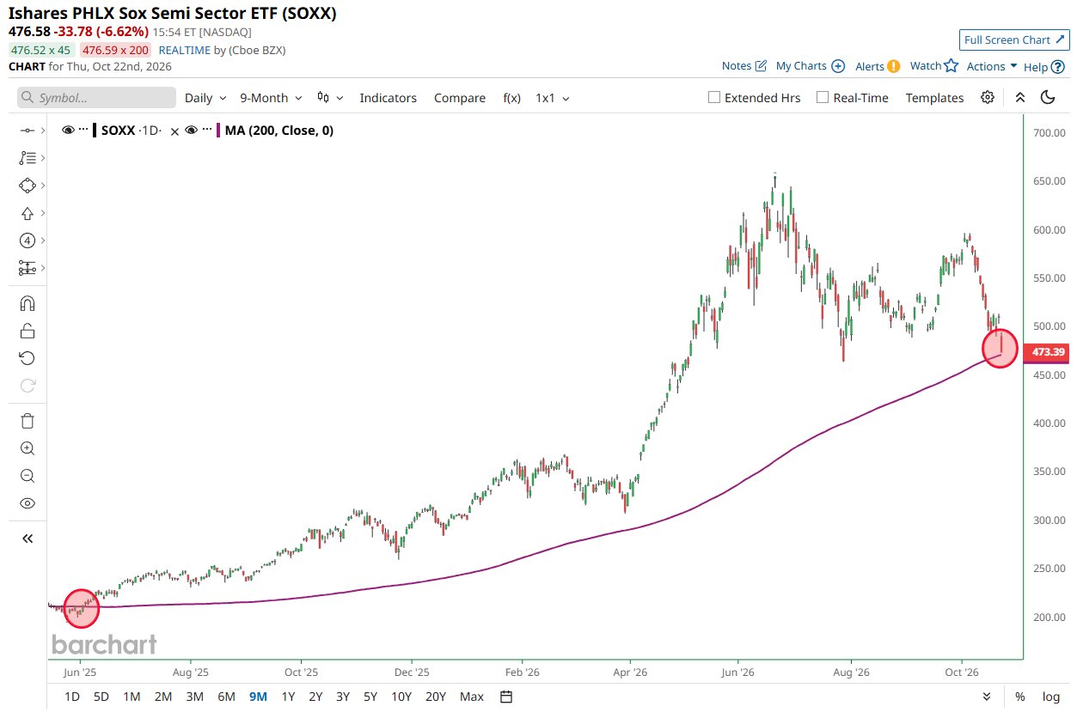This screenshot has height=712, width=1077.
Task: Open SOXX series more options menu
Action: pos(83,131)
